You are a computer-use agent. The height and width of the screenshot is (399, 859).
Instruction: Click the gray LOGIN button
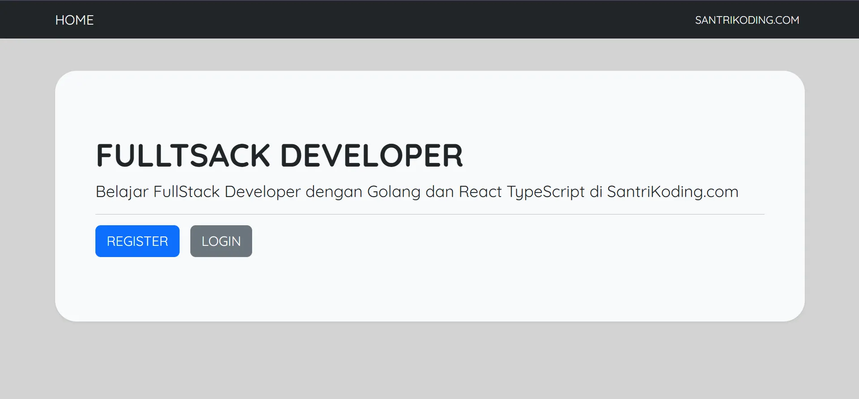[221, 241]
